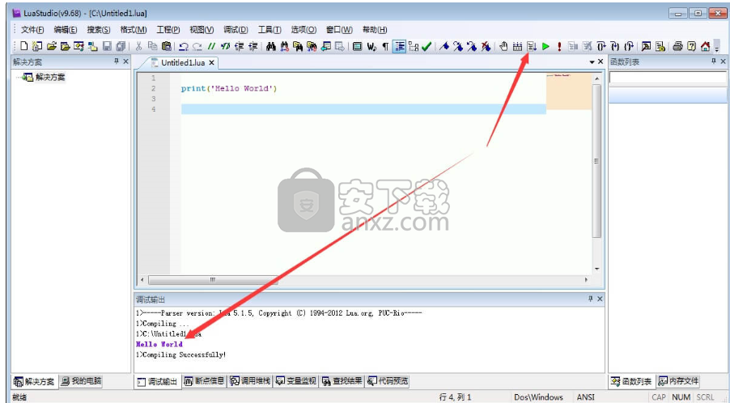Viewport: 730px width, 403px height.
Task: Open the 文件(F) menu
Action: pos(32,30)
